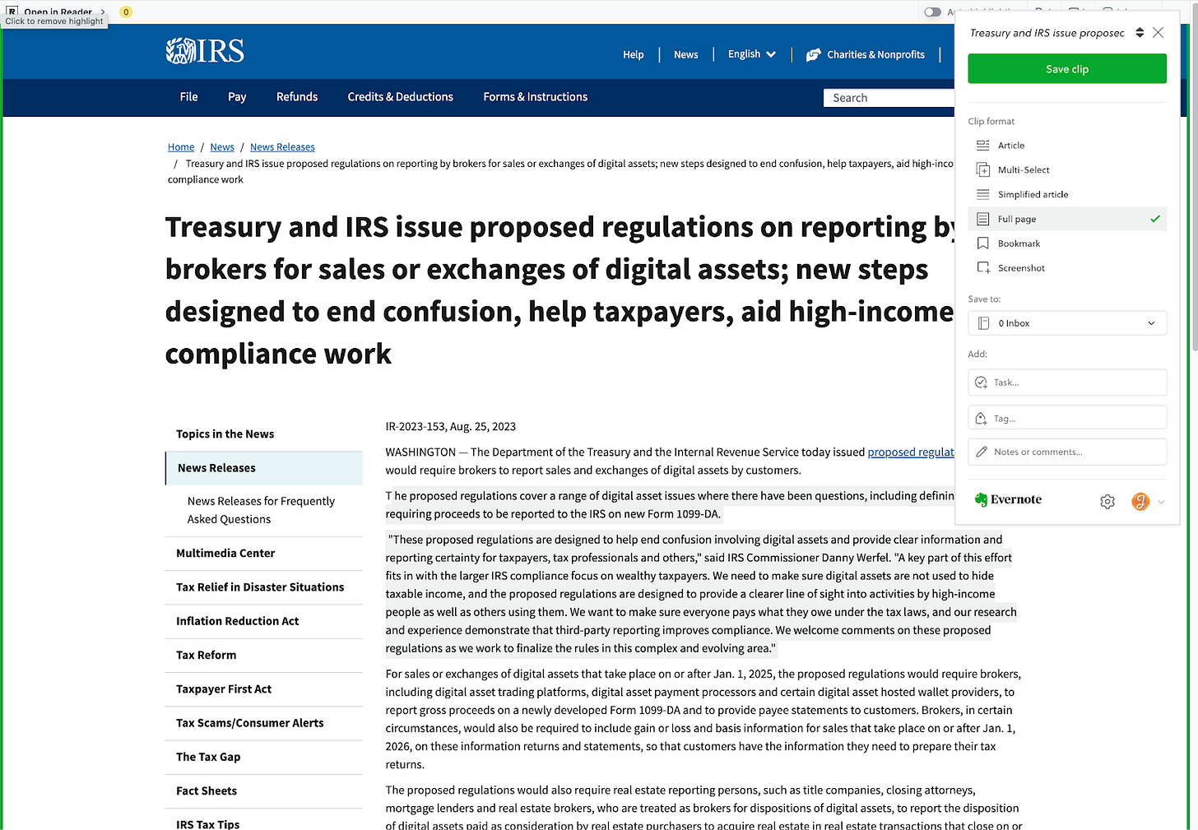Expand the clipper title up-down arrows
This screenshot has height=830, width=1198.
1140,33
